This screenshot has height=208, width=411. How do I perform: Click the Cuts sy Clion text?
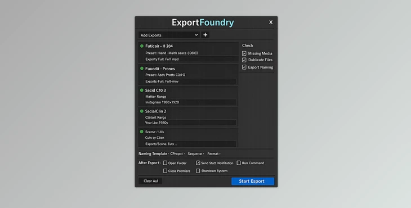click(x=155, y=138)
